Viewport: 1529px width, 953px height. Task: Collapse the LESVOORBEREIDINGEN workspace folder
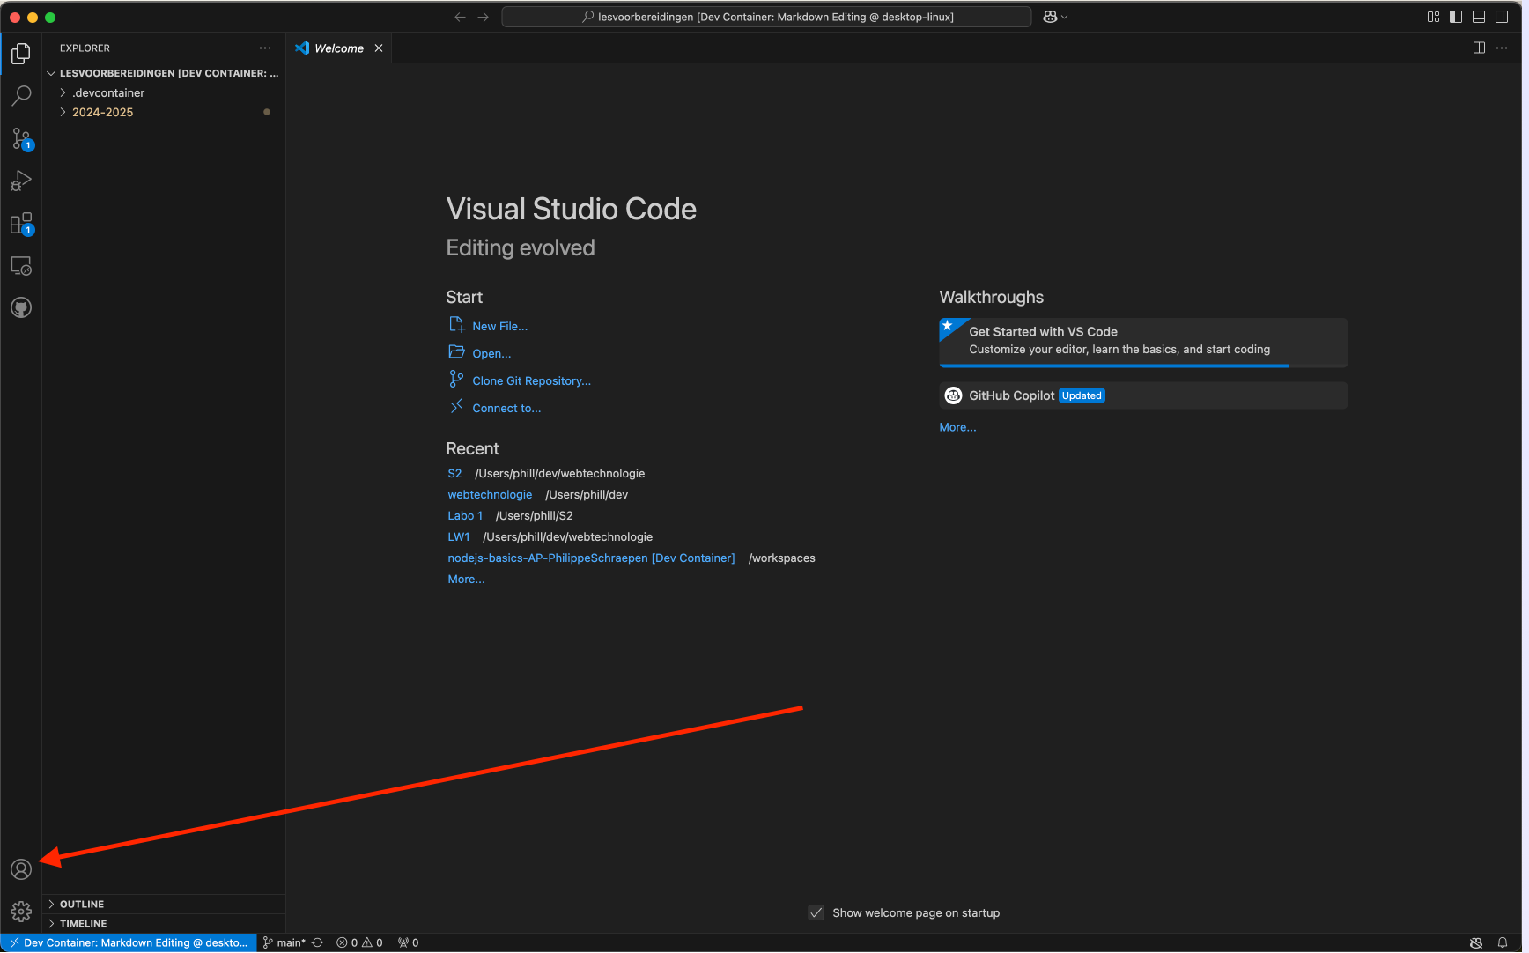coord(163,73)
